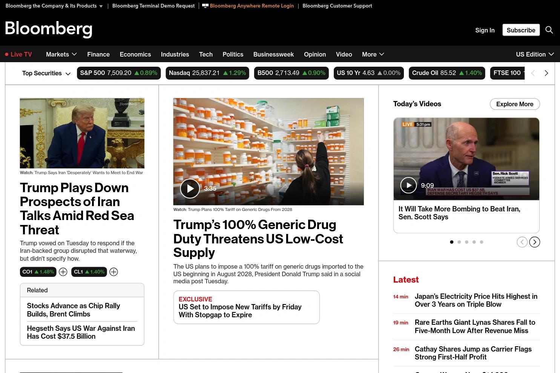
Task: Go to previous video in Today's Videos
Action: (x=522, y=242)
